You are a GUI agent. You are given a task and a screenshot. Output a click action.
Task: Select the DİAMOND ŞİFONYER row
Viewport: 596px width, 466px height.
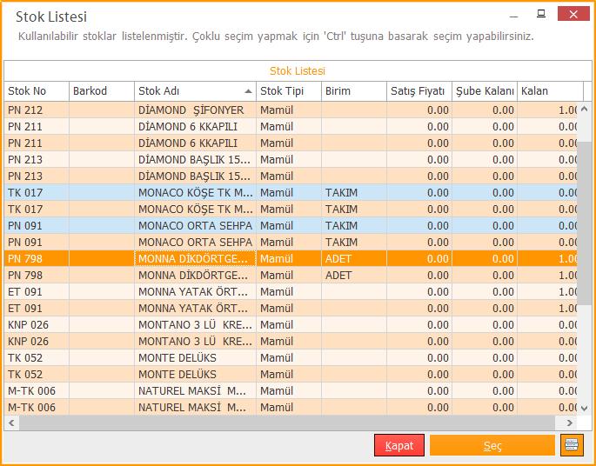(191, 110)
